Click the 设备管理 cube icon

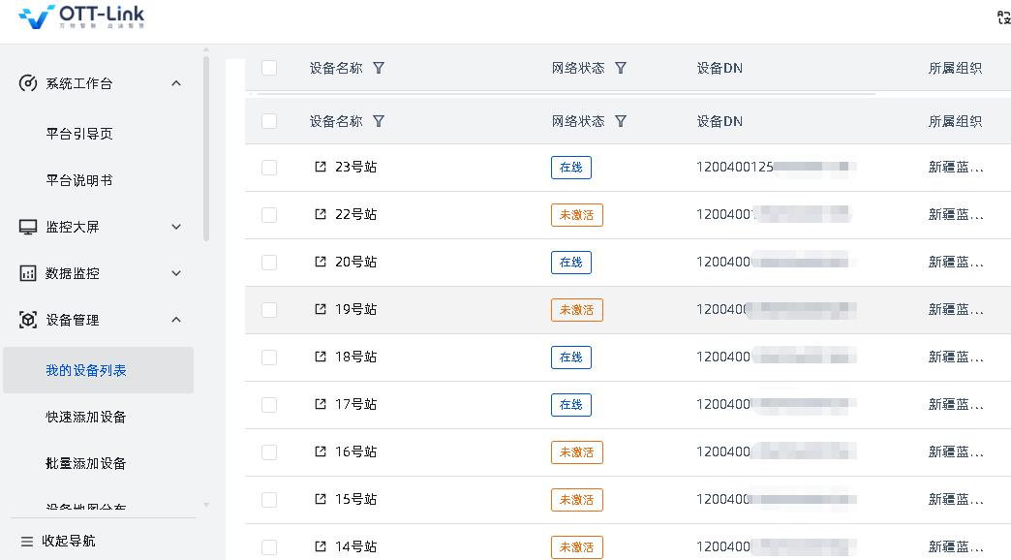[28, 320]
